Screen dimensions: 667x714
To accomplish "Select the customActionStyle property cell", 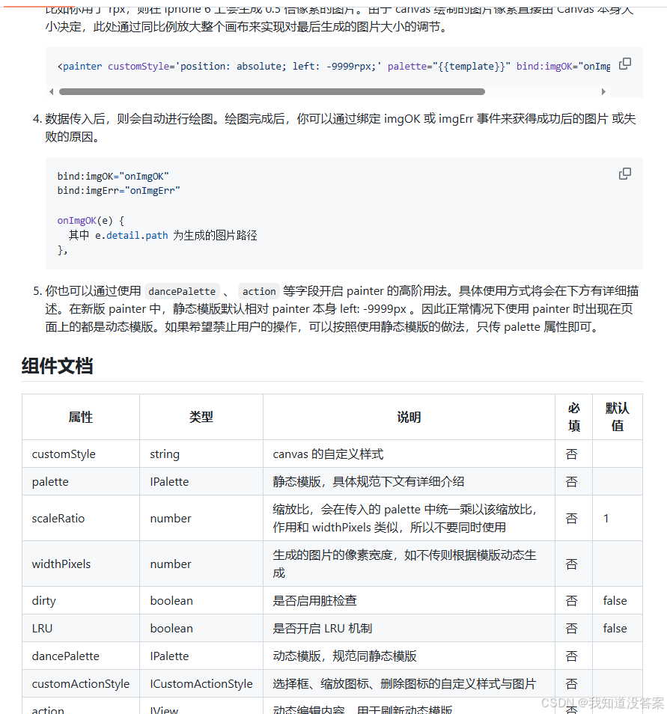I will [81, 683].
